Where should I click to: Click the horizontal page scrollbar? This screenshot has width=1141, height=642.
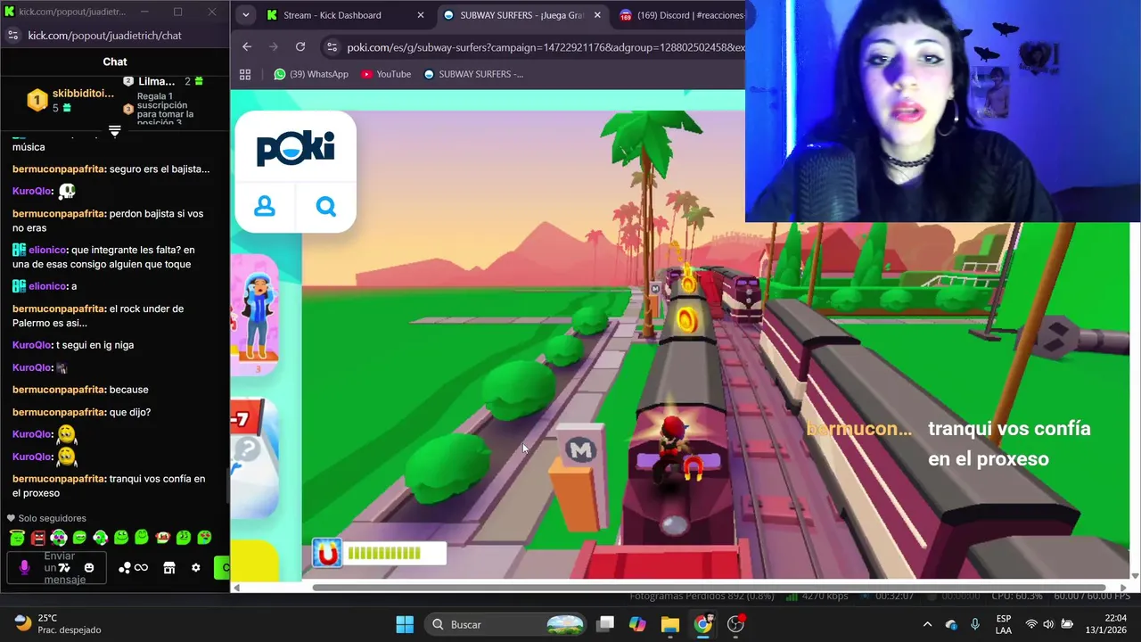[x=709, y=588]
